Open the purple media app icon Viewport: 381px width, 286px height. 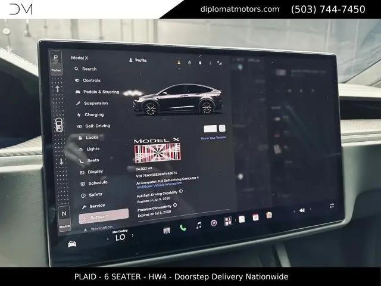[214, 223]
